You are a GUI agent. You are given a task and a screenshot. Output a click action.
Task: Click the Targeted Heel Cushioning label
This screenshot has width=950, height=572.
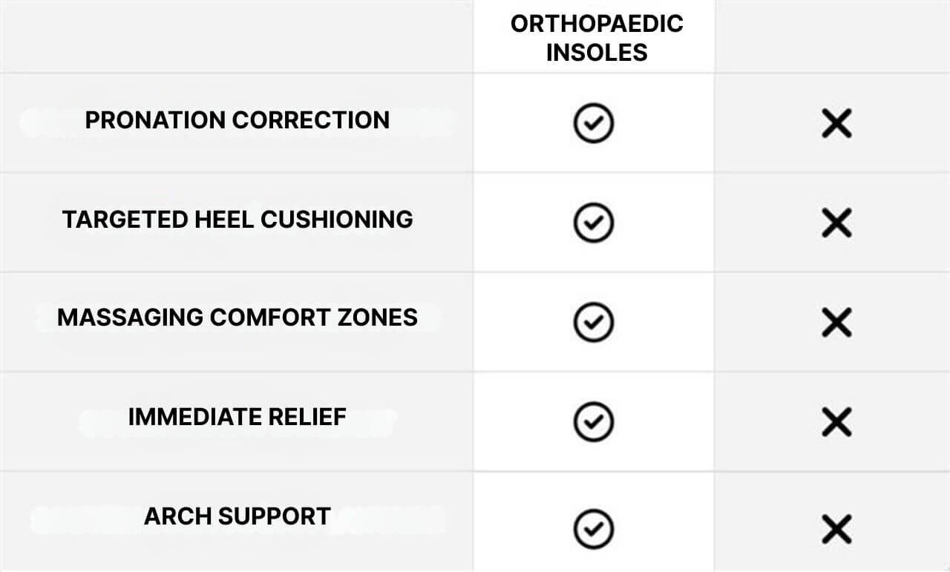[237, 220]
